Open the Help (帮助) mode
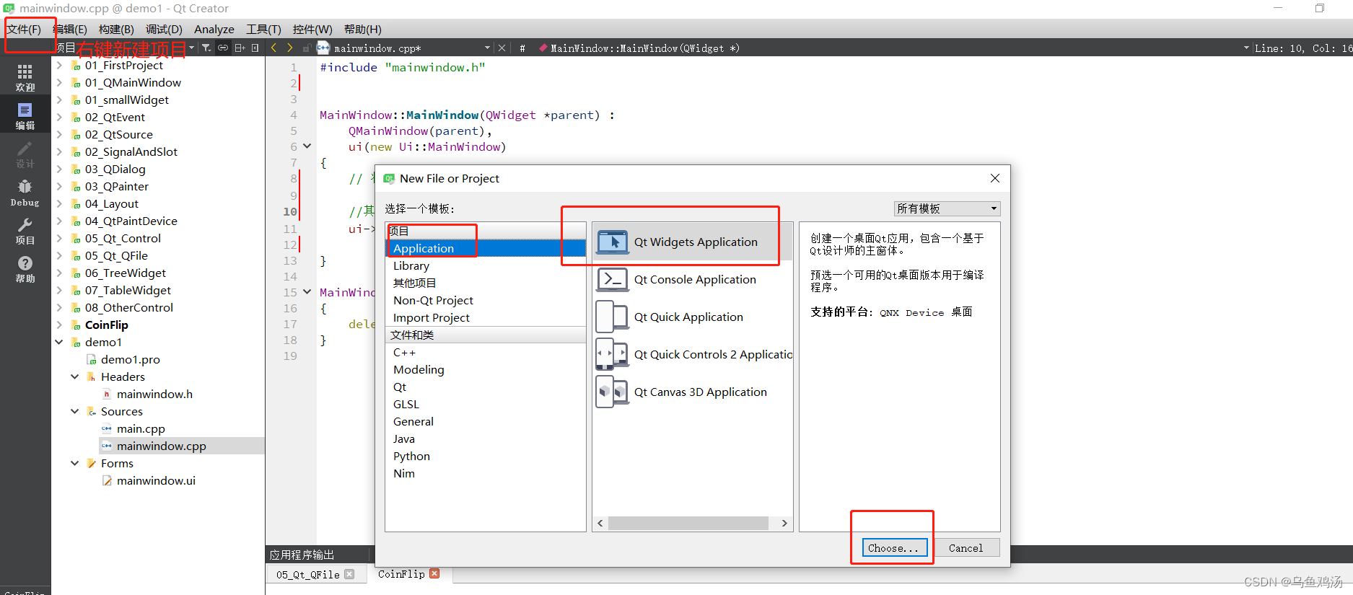 pos(25,269)
